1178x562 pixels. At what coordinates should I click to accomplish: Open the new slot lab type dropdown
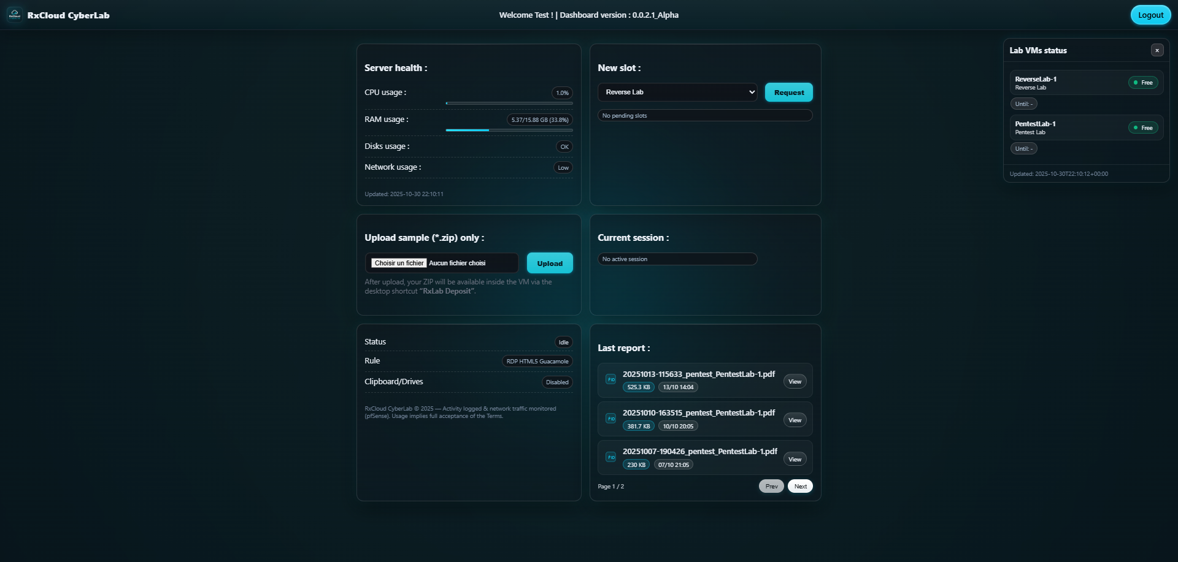(677, 92)
